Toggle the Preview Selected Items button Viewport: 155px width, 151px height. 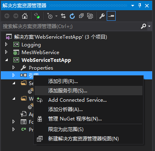click(x=111, y=16)
